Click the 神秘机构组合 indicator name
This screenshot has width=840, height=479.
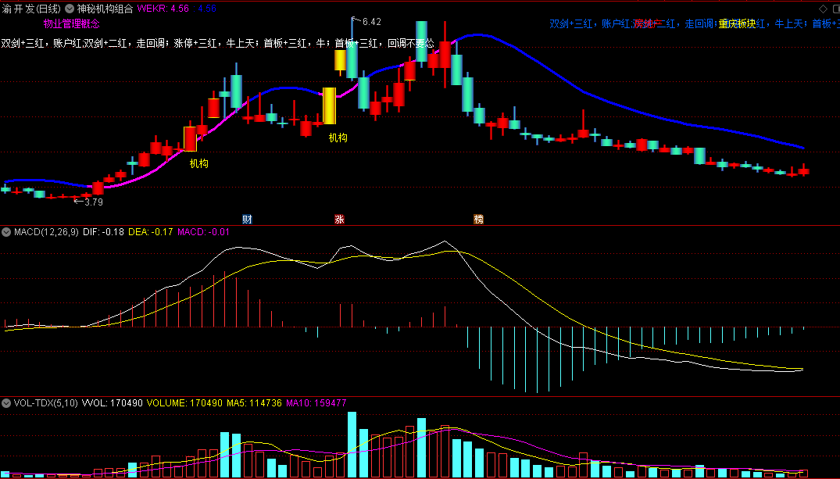tap(105, 9)
